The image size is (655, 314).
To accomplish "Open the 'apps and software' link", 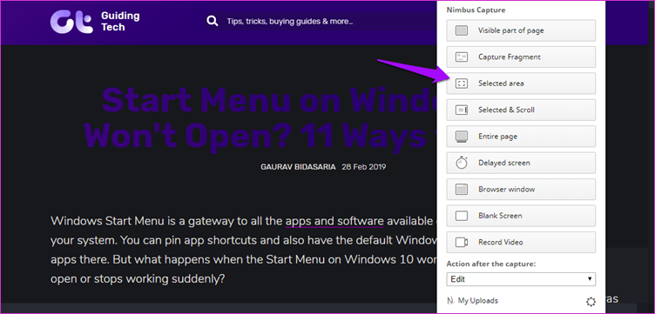I will (x=334, y=221).
